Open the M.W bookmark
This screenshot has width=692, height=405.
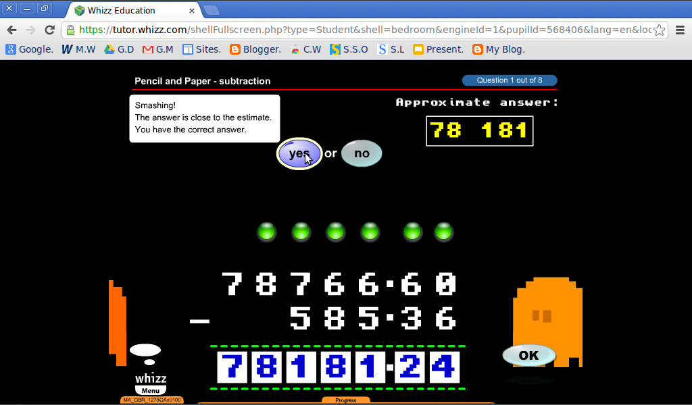coord(78,49)
